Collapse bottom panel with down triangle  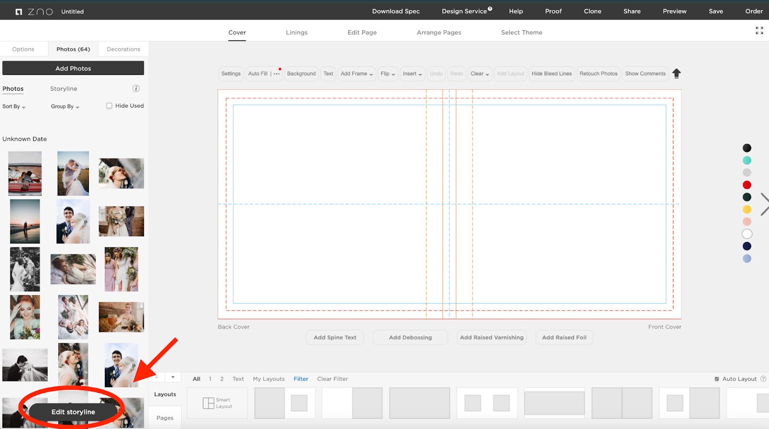tap(173, 377)
